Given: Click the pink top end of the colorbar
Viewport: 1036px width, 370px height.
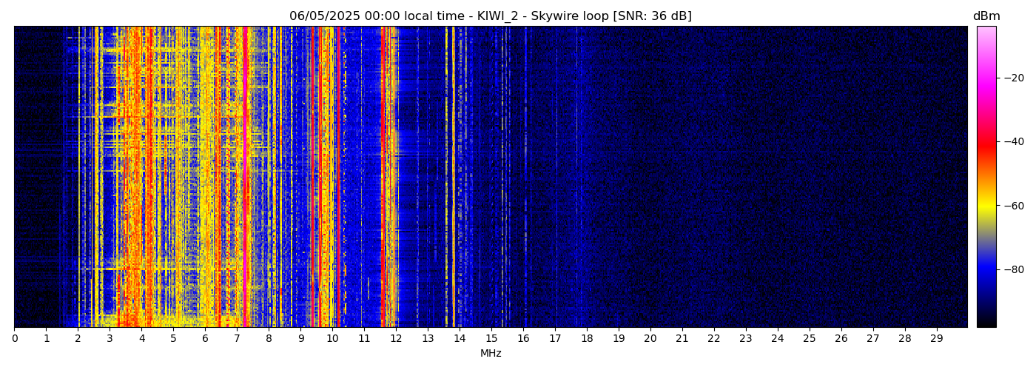Looking at the screenshot, I should (986, 31).
